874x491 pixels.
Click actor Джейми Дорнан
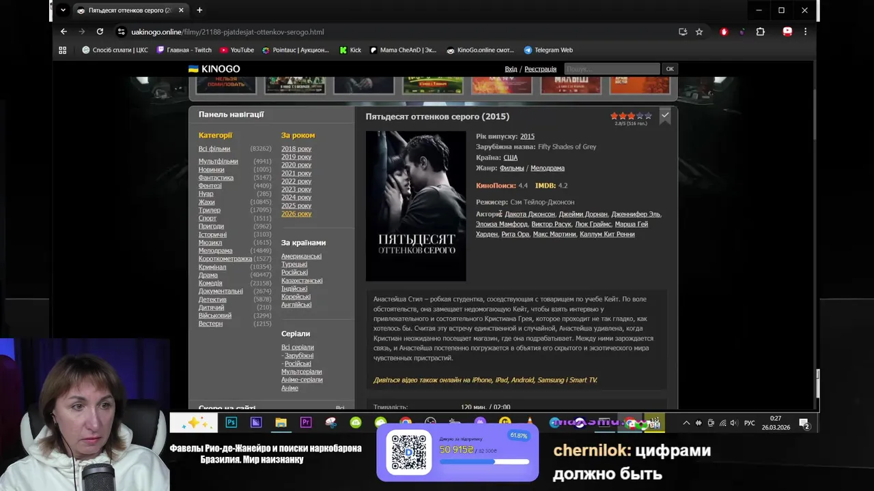coord(583,214)
